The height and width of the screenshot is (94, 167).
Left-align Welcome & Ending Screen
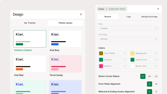tap(149, 91)
